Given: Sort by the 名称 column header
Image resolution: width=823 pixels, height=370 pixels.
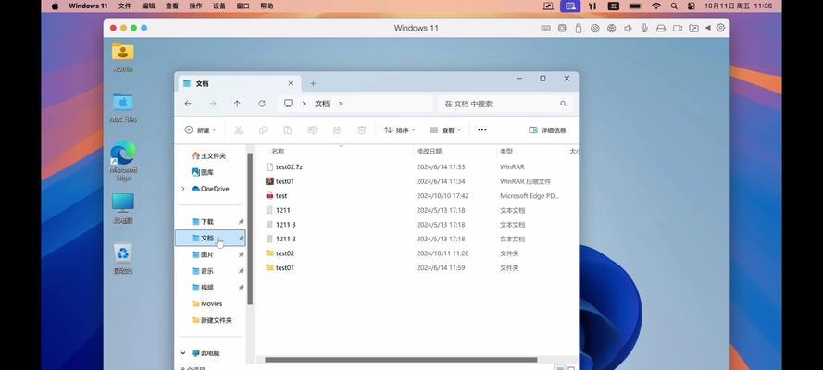Looking at the screenshot, I should click(x=278, y=152).
